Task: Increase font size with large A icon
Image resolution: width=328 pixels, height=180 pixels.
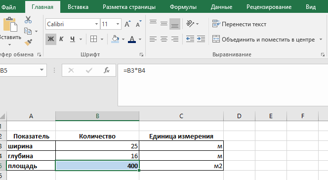Action: tap(127, 24)
